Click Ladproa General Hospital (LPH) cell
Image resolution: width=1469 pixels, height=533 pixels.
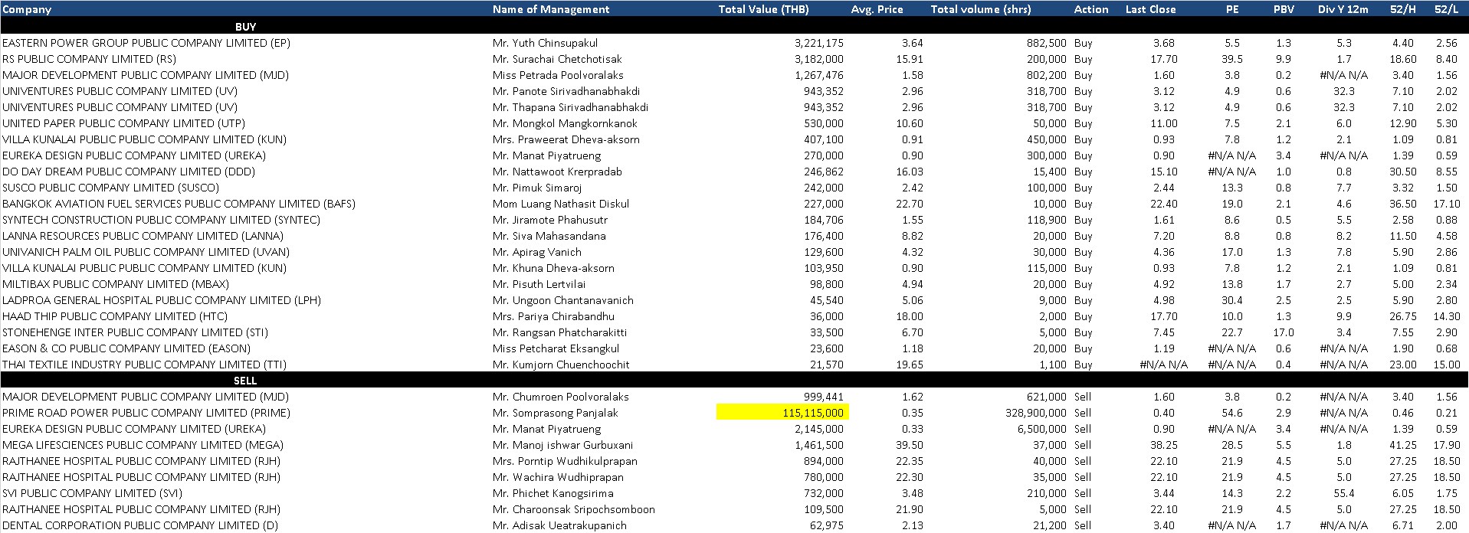pos(162,300)
